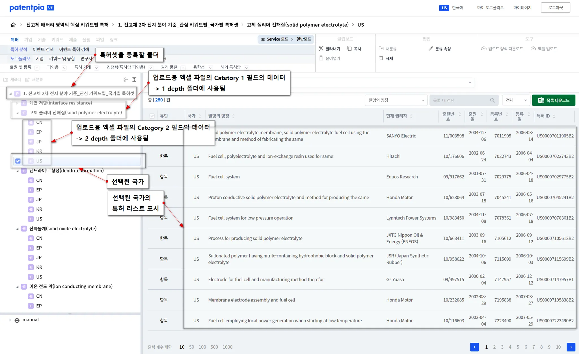Set output limit to 50 rows
Viewport: 579px width, 354px height.
pyautogui.click(x=191, y=347)
